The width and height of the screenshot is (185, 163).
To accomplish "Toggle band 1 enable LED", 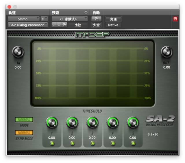I will [x=52, y=143].
